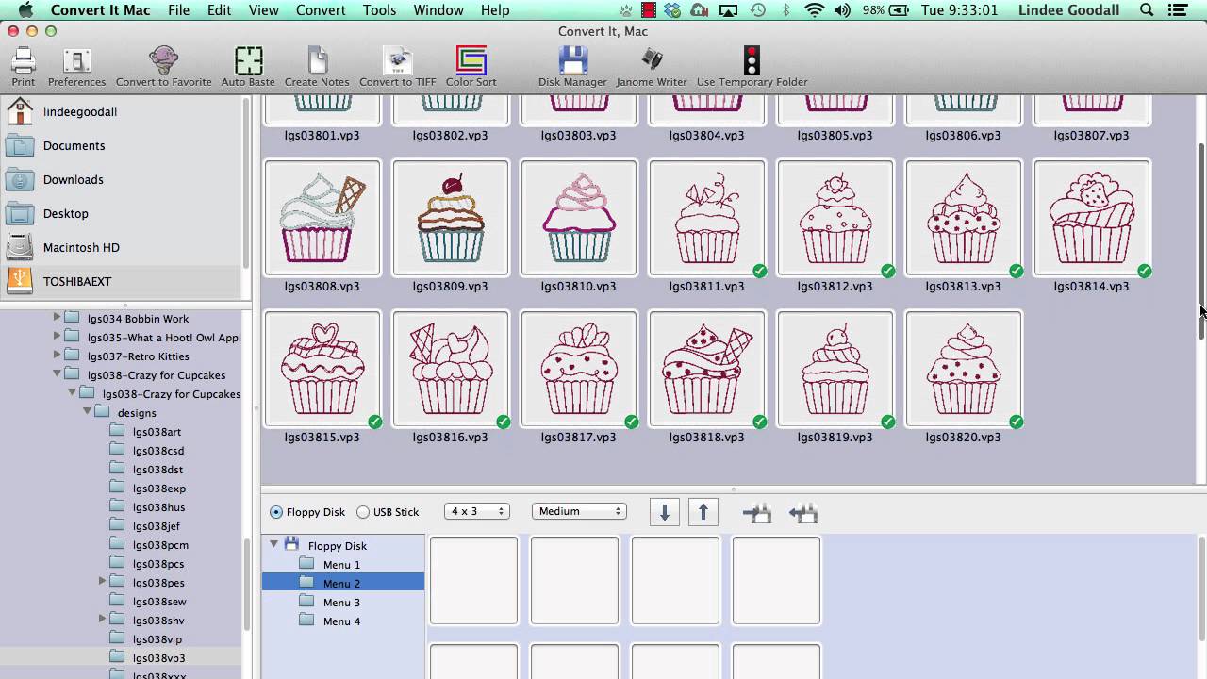Viewport: 1207px width, 679px height.
Task: Open the Medium size dropdown
Action: [x=579, y=511]
